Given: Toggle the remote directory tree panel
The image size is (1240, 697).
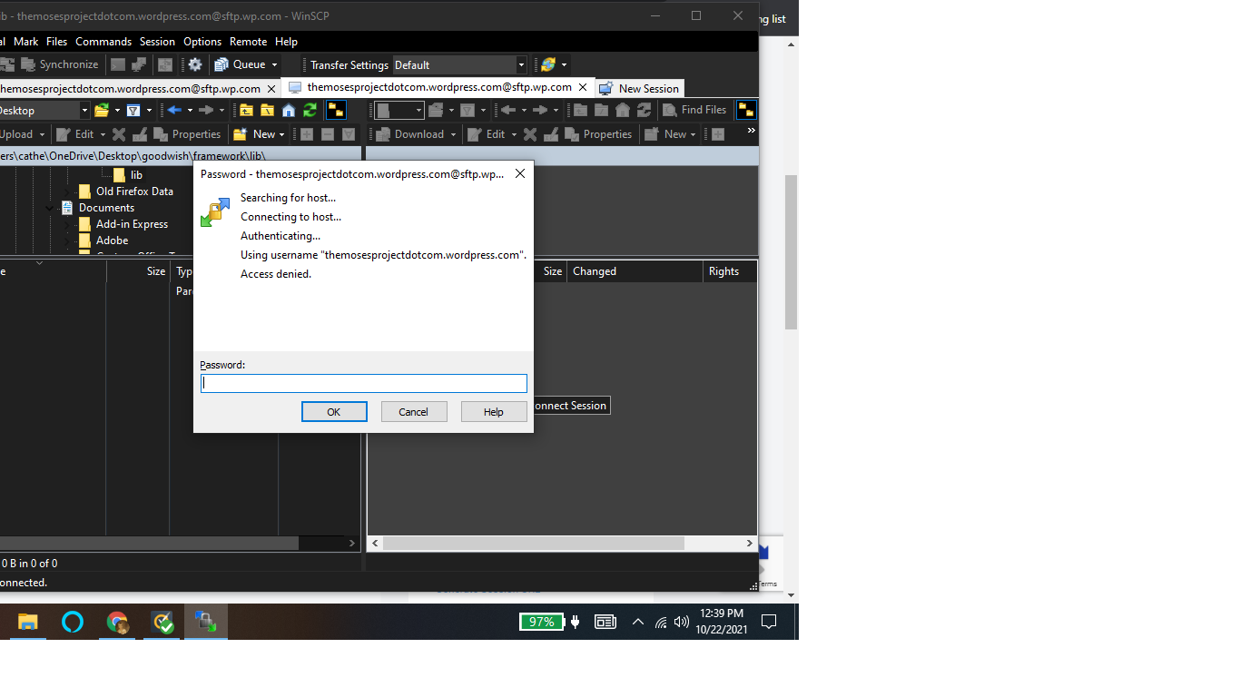Looking at the screenshot, I should (746, 110).
